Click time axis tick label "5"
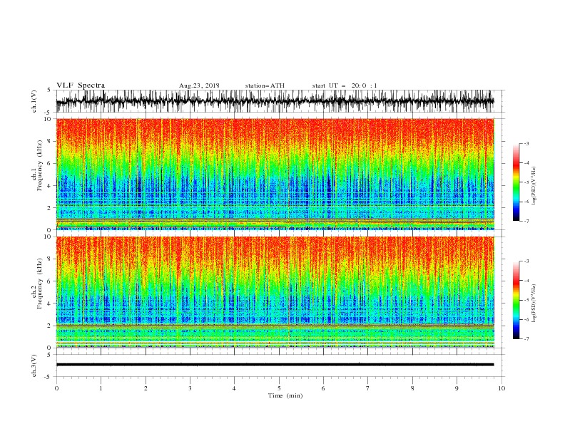Image resolution: width=565 pixels, height=436 pixels. coord(279,388)
